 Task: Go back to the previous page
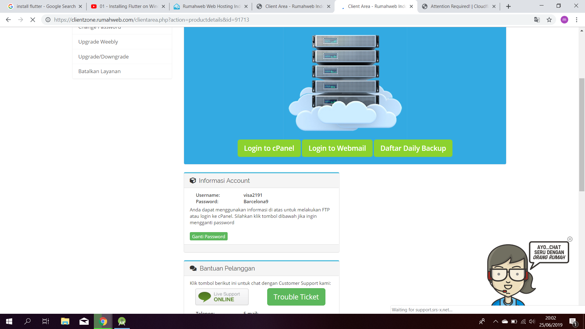8,20
